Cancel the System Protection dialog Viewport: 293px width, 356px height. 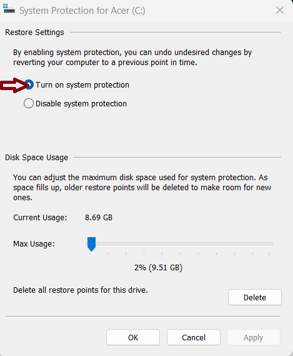click(x=194, y=337)
